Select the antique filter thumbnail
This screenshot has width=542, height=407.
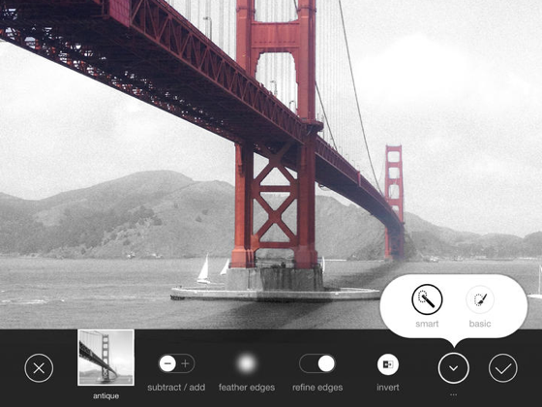point(106,358)
